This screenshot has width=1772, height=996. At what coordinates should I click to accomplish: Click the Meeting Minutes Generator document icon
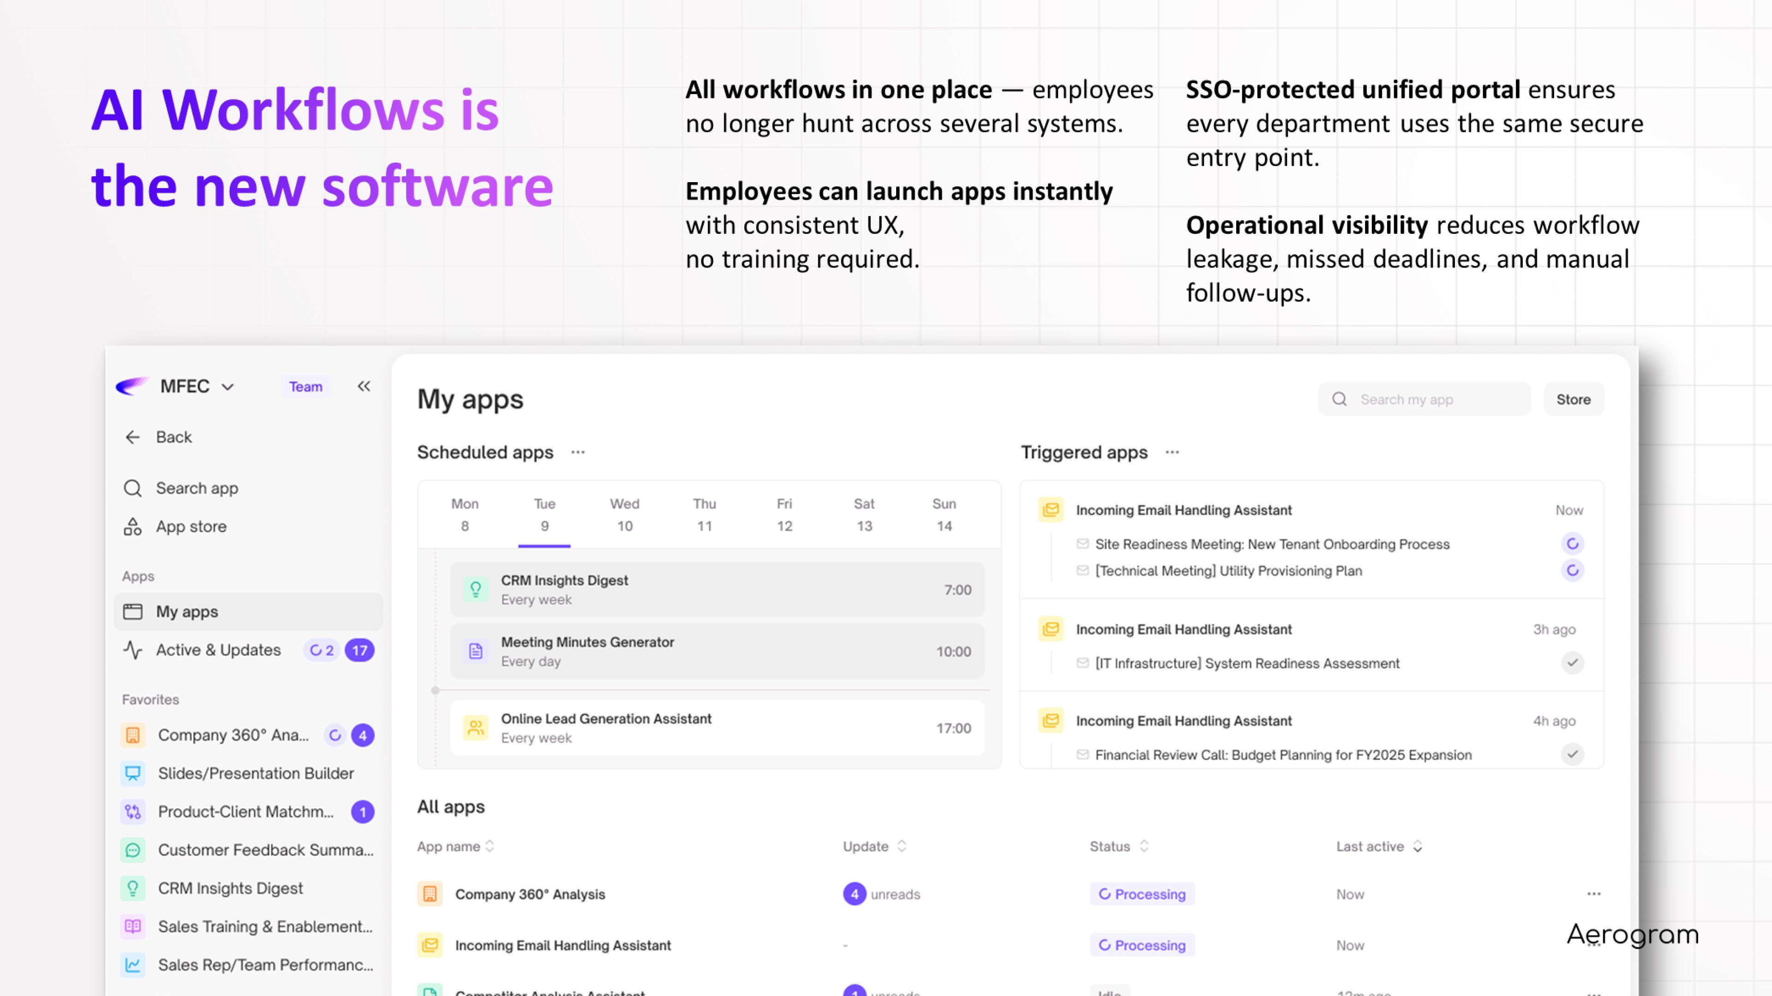click(x=475, y=651)
